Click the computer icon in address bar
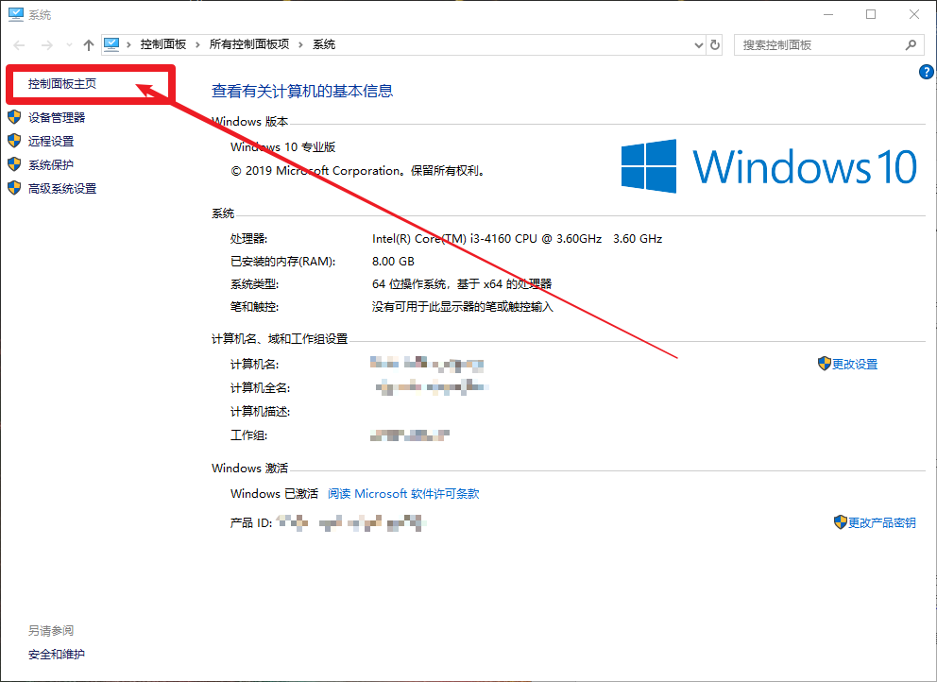The height and width of the screenshot is (682, 937). click(x=112, y=44)
